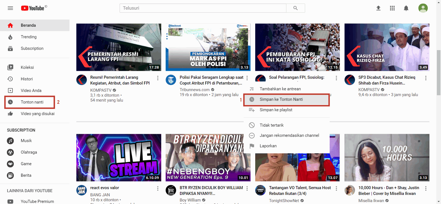The image size is (441, 204).
Task: Open options for Resmi! Pemerintah Larang video
Action: point(158,78)
